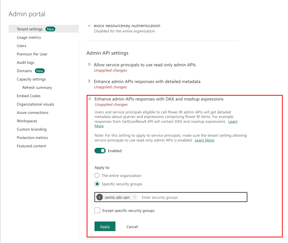
Task: Open Tenant settings in sidebar
Action: coord(43,29)
